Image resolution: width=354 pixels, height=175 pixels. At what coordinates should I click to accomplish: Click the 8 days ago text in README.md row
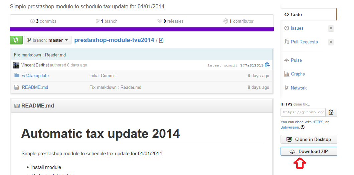tap(258, 87)
